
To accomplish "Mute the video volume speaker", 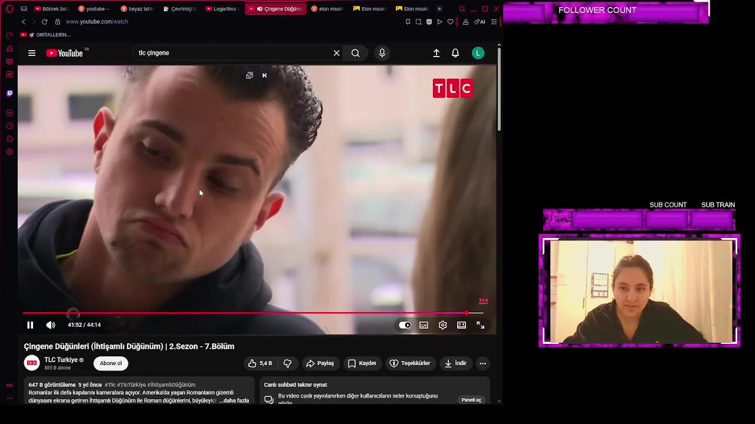I will [51, 325].
